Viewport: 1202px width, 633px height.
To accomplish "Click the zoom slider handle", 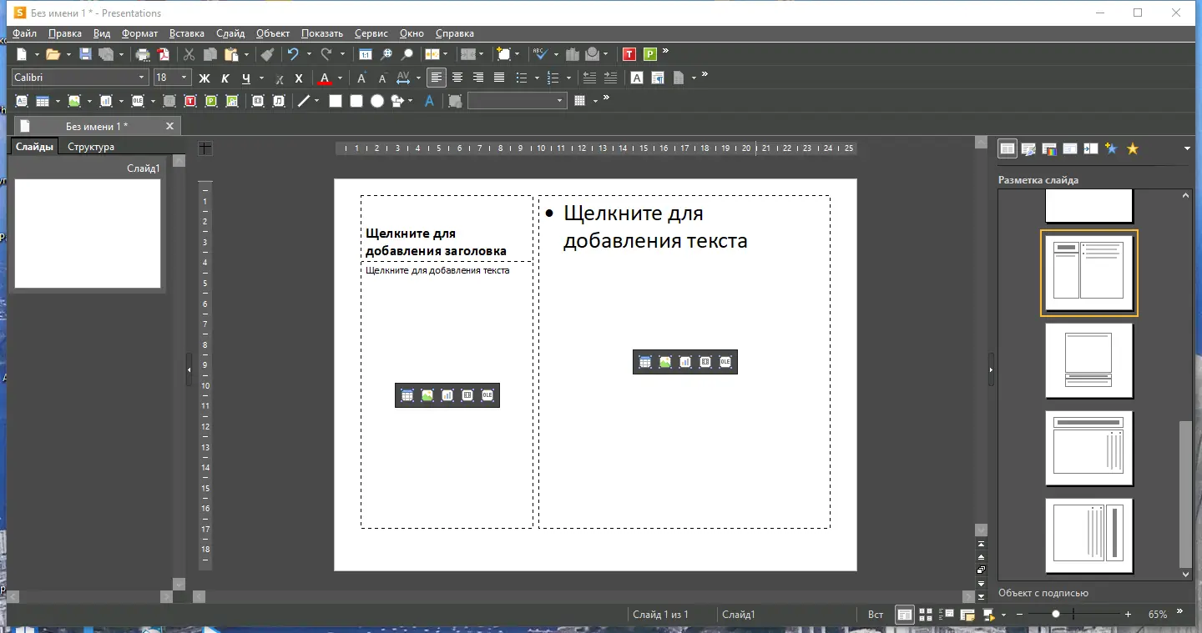I will [1056, 614].
